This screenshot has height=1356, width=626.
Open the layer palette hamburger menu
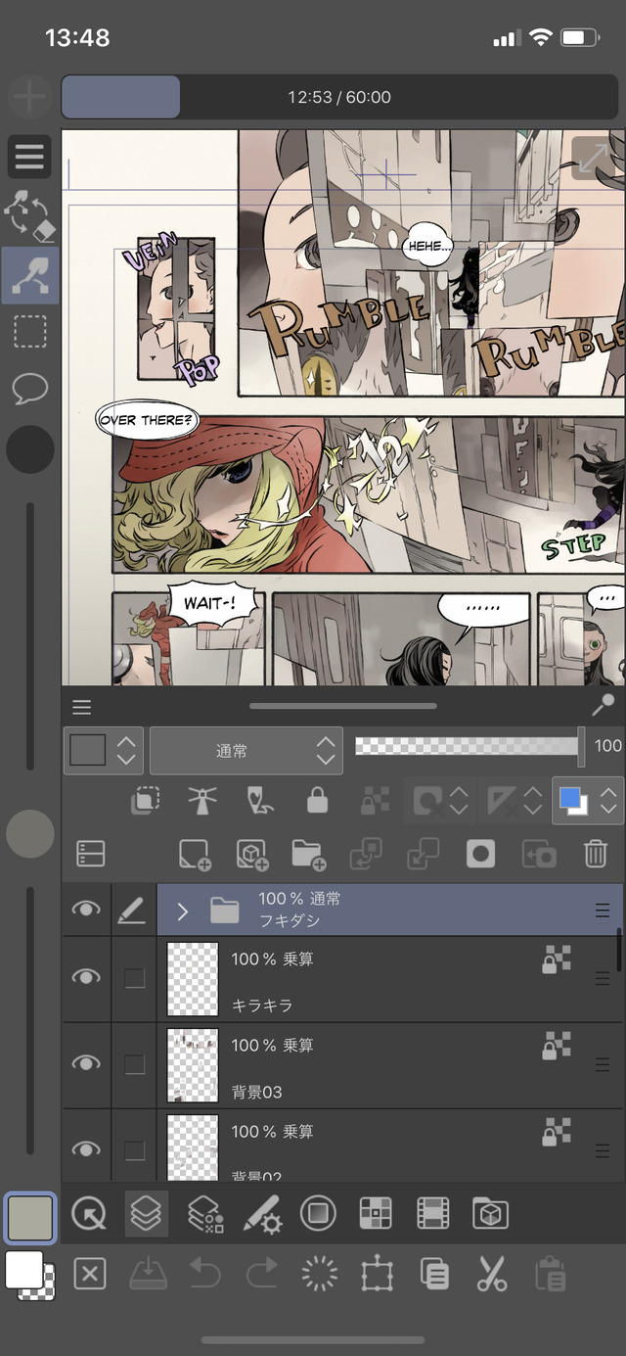pos(82,707)
